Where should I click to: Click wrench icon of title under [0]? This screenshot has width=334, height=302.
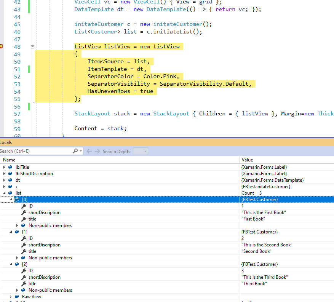click(24, 219)
